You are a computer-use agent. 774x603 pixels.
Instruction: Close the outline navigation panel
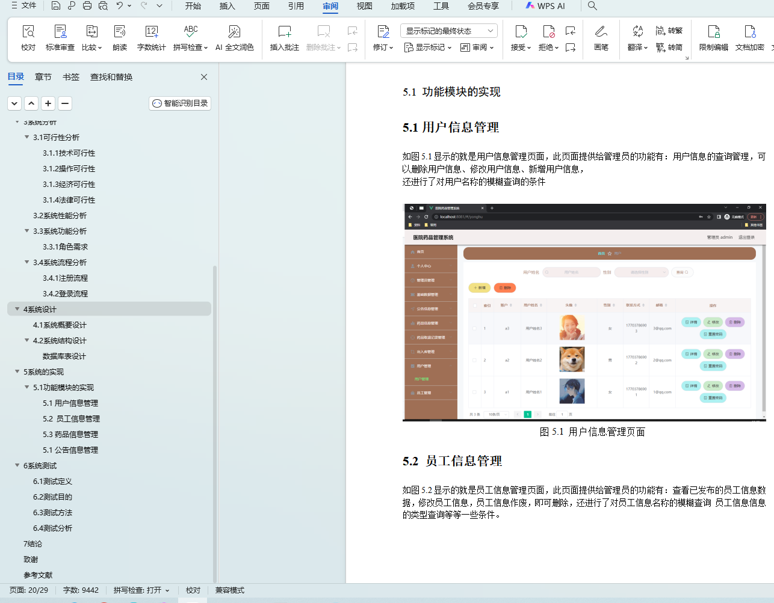(204, 77)
